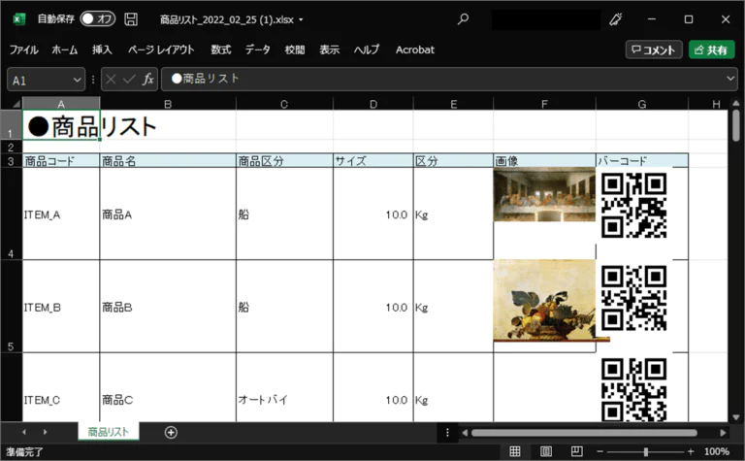Click the バーコード header cell
This screenshot has height=461, width=745.
(642, 161)
